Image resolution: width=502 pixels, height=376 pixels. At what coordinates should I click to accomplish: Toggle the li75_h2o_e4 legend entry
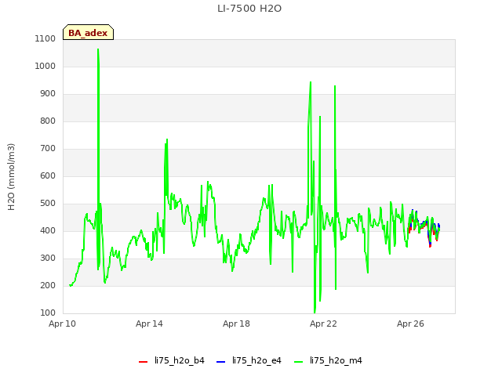click(249, 360)
